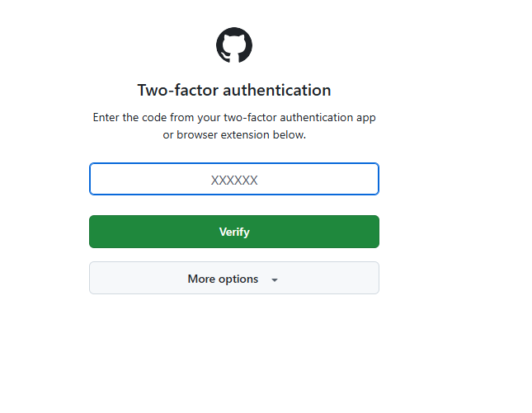Screen dimensions: 532x413
Task: Submit the authentication code with Verify
Action: [x=234, y=232]
